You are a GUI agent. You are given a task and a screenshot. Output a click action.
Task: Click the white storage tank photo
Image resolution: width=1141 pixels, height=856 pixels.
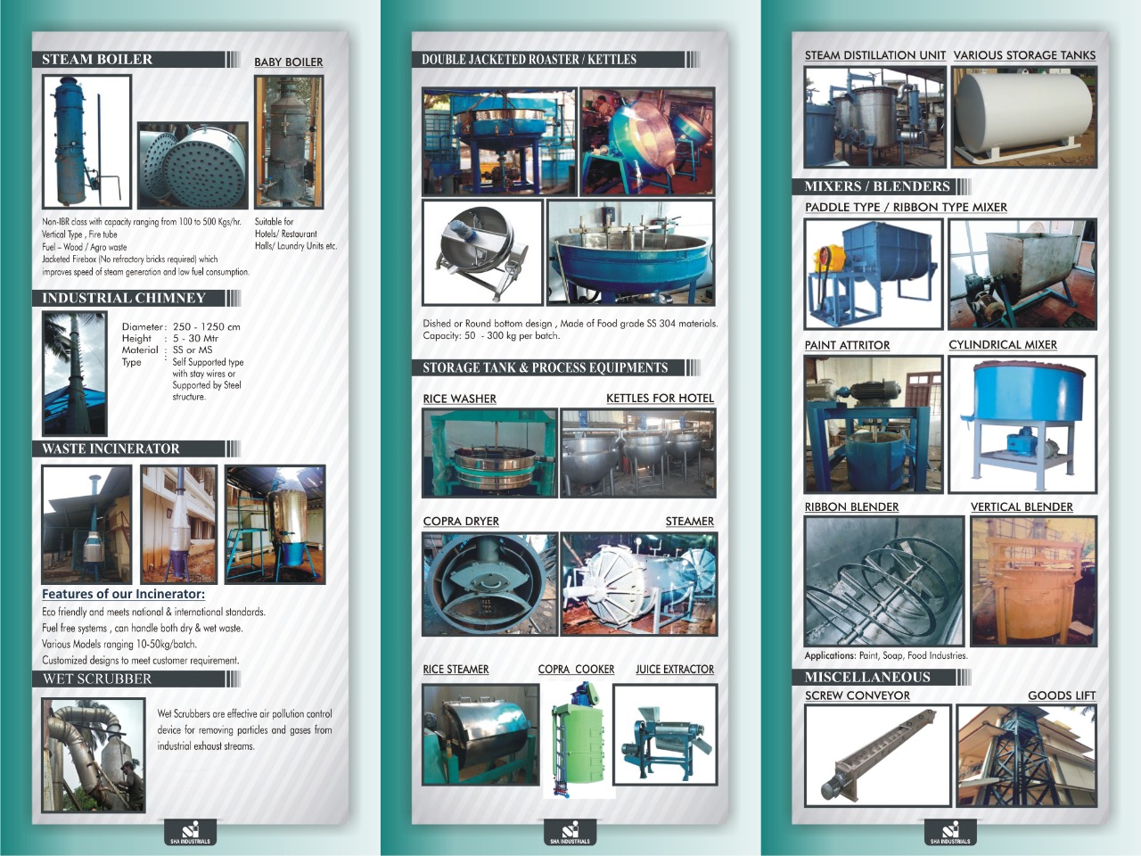click(x=1023, y=117)
